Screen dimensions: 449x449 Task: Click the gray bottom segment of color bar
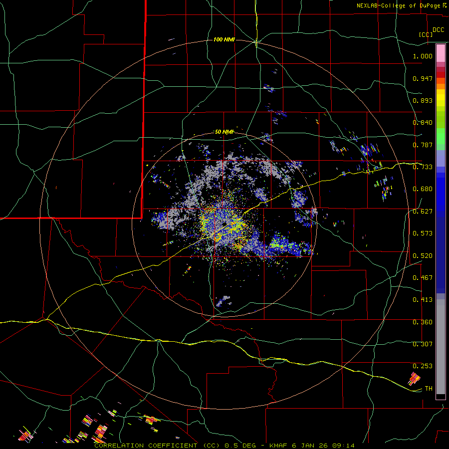click(x=441, y=347)
